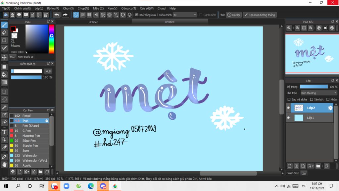This screenshot has height=191, width=339.
Task: Adjust the Độ trong opacity slider
Action: [x=314, y=87]
